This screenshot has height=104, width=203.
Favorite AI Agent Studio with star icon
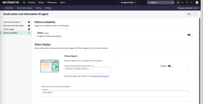coord(135,3)
